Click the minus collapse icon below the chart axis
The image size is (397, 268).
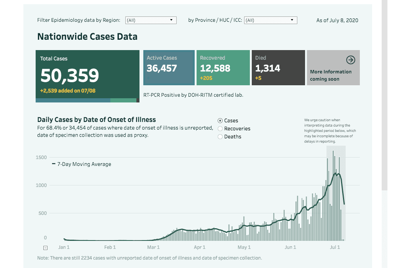point(45,247)
